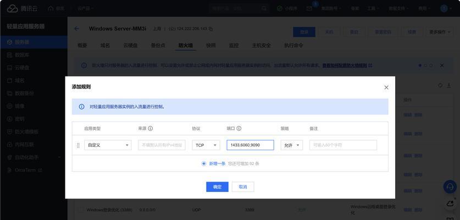Viewport: 460px width, 220px height.
Task: Switch to the 云硬盘 tab
Action: click(x=130, y=46)
